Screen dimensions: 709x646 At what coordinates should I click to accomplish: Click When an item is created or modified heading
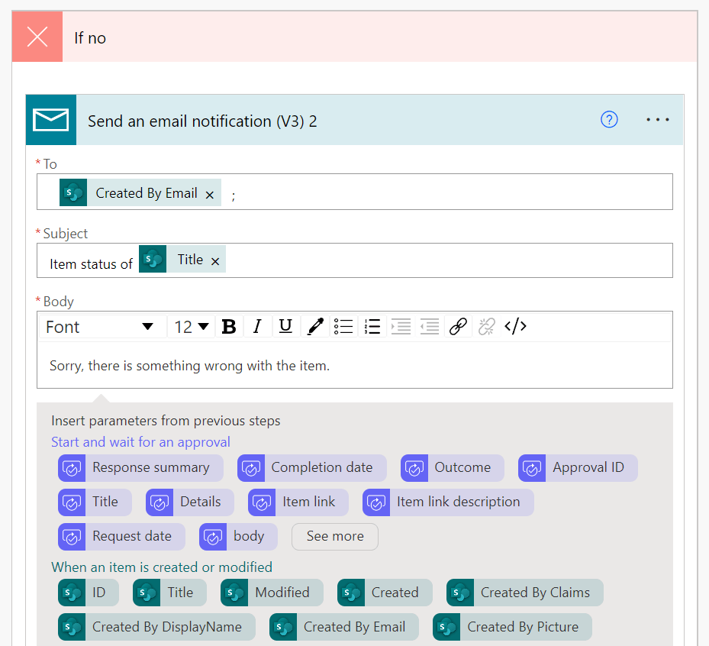(x=162, y=567)
